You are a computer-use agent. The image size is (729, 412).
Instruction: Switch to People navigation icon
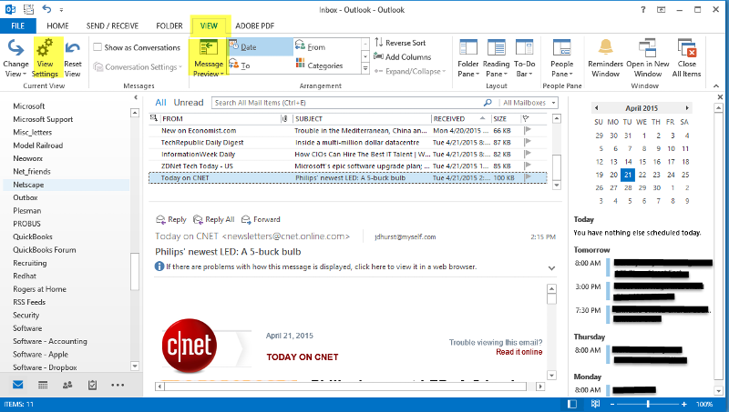(67, 385)
